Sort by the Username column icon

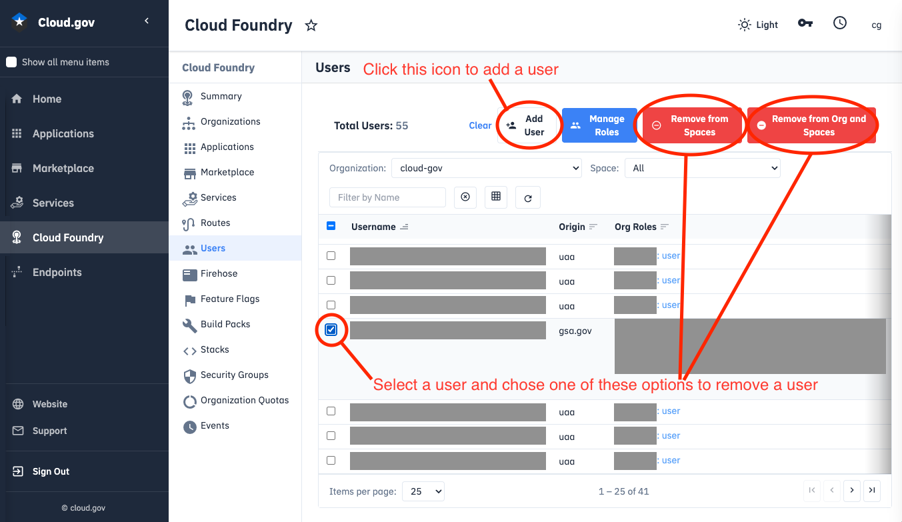tap(404, 227)
